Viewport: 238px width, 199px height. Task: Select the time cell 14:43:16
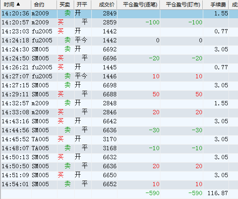(x=15, y=121)
